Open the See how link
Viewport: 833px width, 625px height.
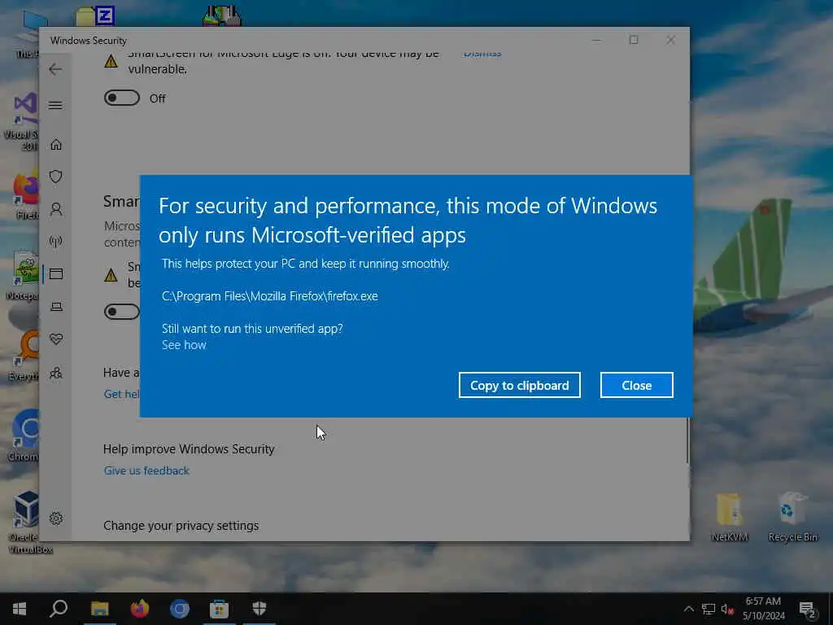(x=184, y=345)
